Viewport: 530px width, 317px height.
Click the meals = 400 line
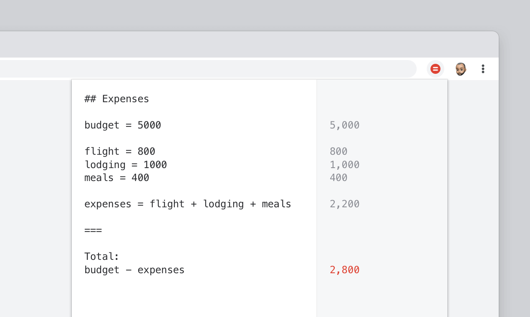pos(116,177)
